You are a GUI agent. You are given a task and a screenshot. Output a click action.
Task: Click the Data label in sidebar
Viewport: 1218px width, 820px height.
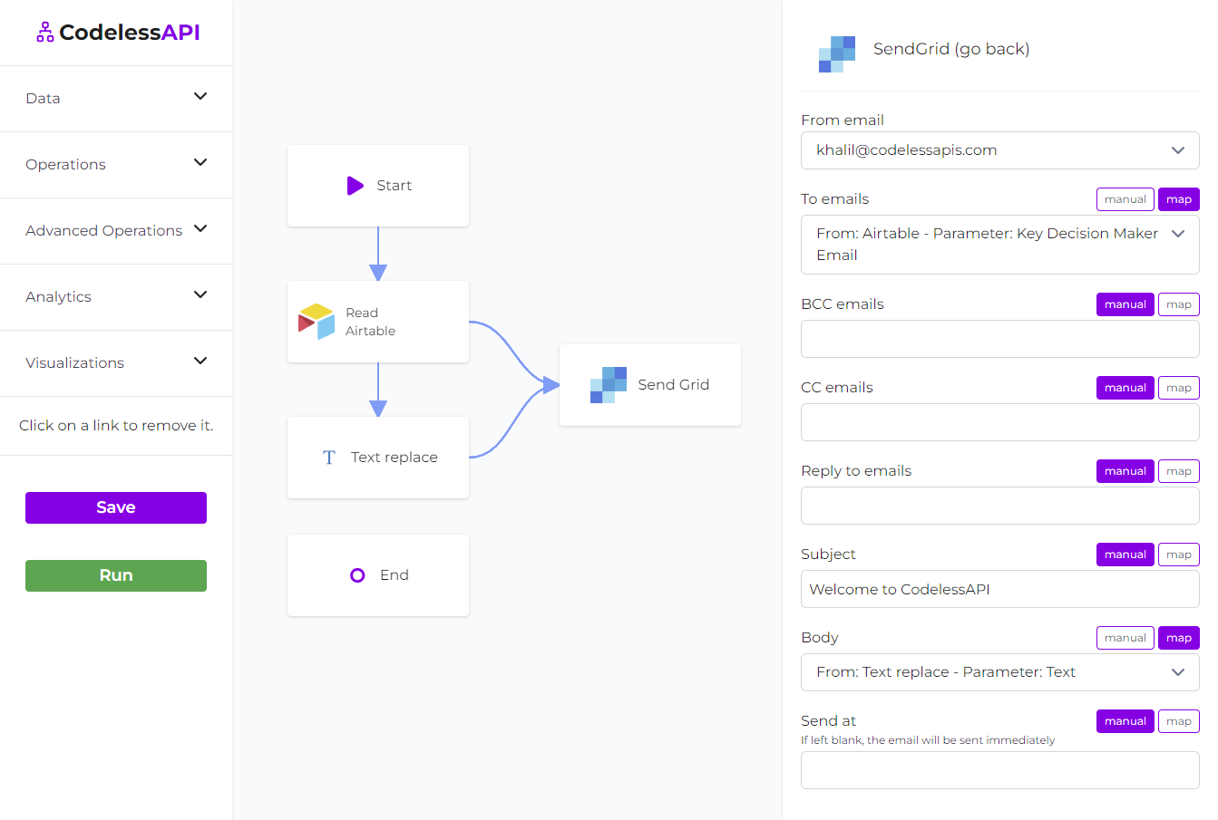click(x=43, y=98)
